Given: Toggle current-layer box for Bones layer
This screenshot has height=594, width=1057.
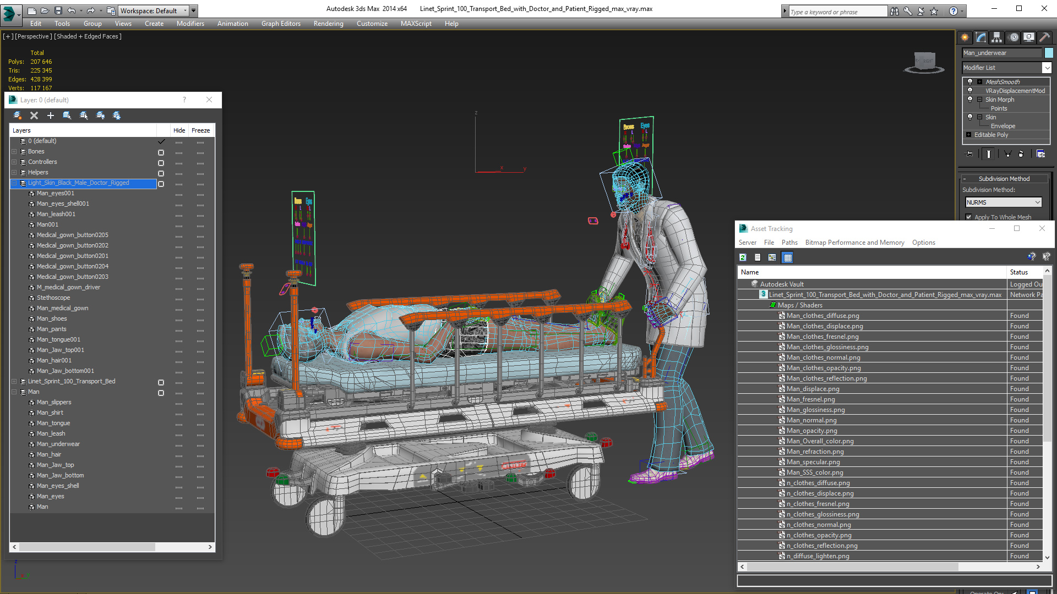Looking at the screenshot, I should [161, 152].
